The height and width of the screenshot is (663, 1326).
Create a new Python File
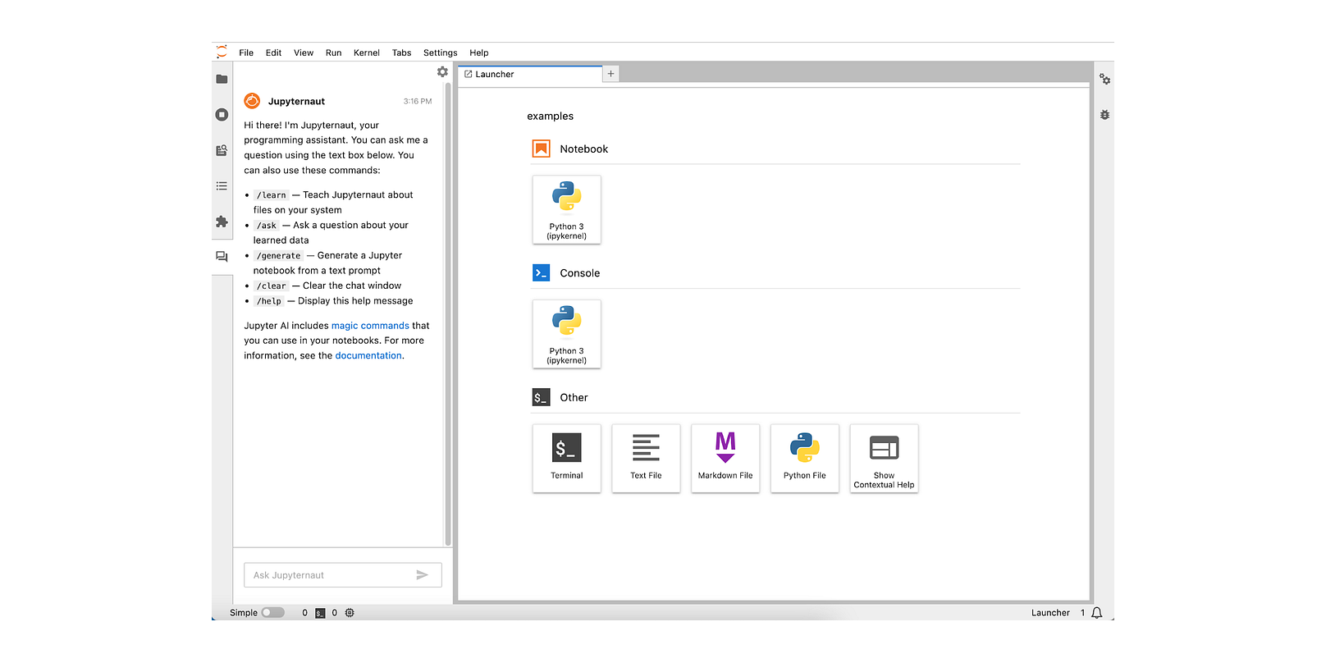pyautogui.click(x=805, y=458)
